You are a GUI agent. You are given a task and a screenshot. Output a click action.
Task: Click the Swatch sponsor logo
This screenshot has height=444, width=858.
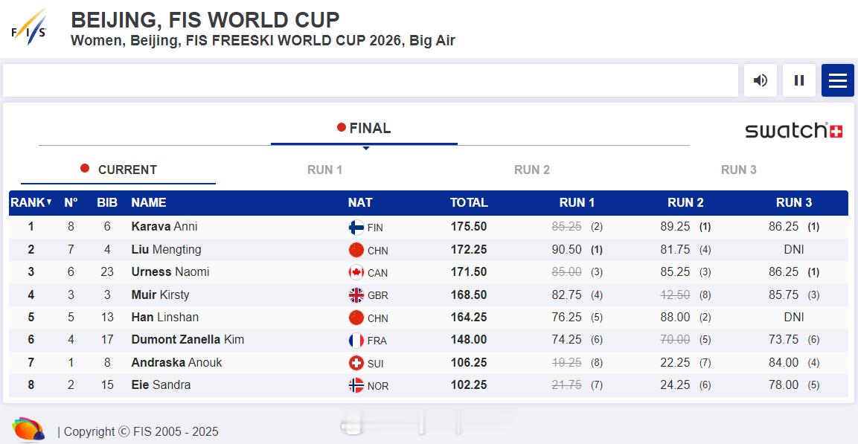tap(793, 131)
